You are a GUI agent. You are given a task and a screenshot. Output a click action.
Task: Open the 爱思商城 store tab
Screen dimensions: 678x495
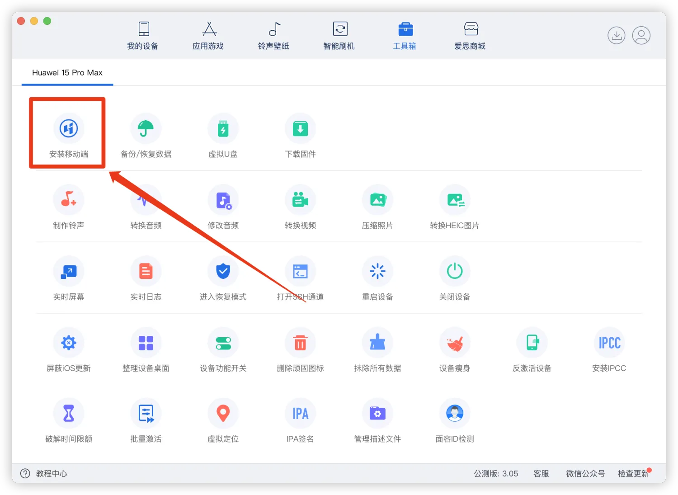pyautogui.click(x=470, y=35)
